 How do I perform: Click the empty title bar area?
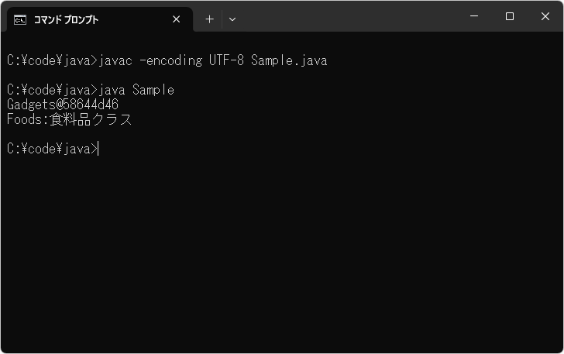click(x=349, y=16)
